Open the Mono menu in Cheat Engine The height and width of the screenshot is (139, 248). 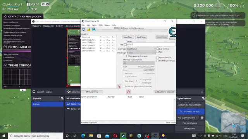107,25
